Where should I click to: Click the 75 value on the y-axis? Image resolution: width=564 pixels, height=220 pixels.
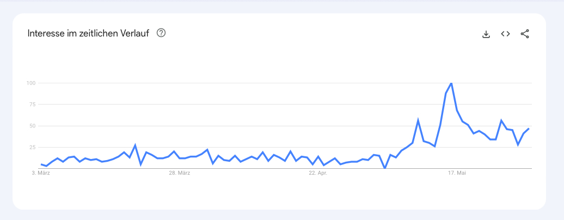pos(32,105)
